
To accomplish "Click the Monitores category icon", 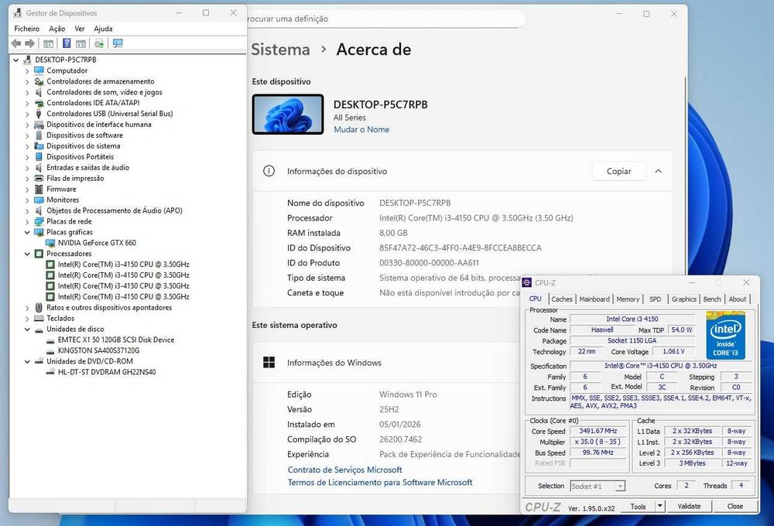I will pos(39,200).
